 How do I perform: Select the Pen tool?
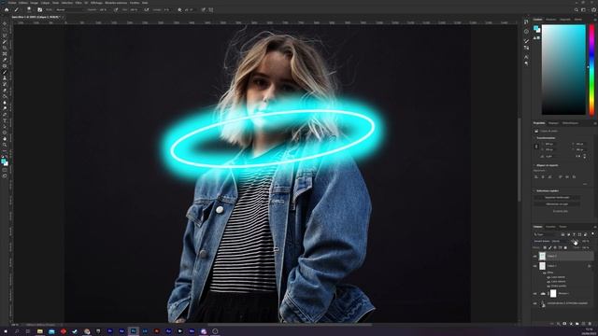5,115
